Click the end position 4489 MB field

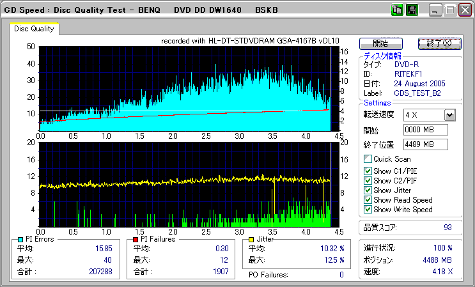point(426,144)
